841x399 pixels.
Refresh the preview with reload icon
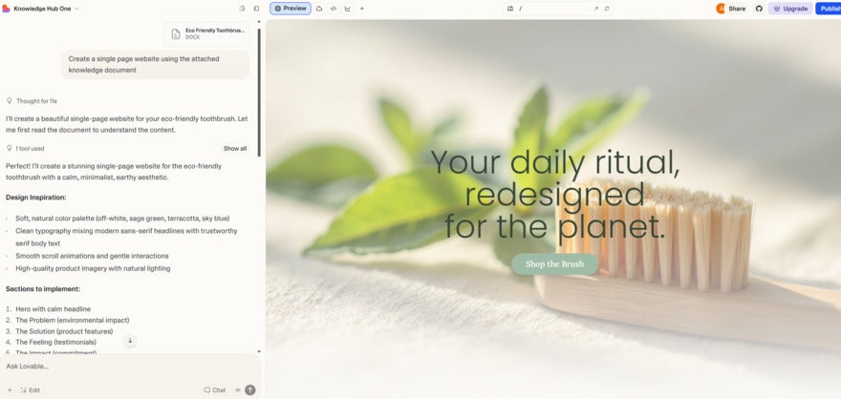point(607,9)
